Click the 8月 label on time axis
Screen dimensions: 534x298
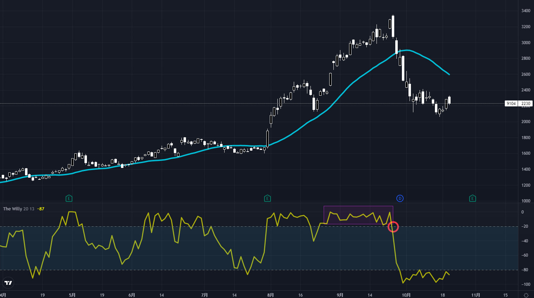[x=270, y=295]
